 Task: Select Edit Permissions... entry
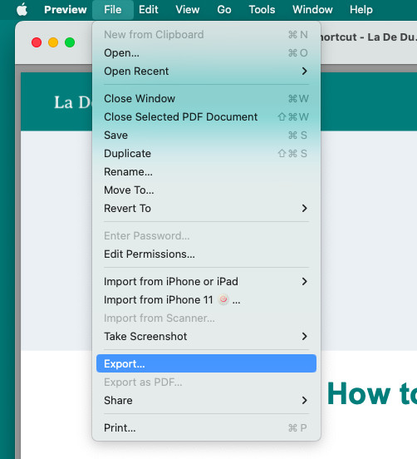(206, 254)
